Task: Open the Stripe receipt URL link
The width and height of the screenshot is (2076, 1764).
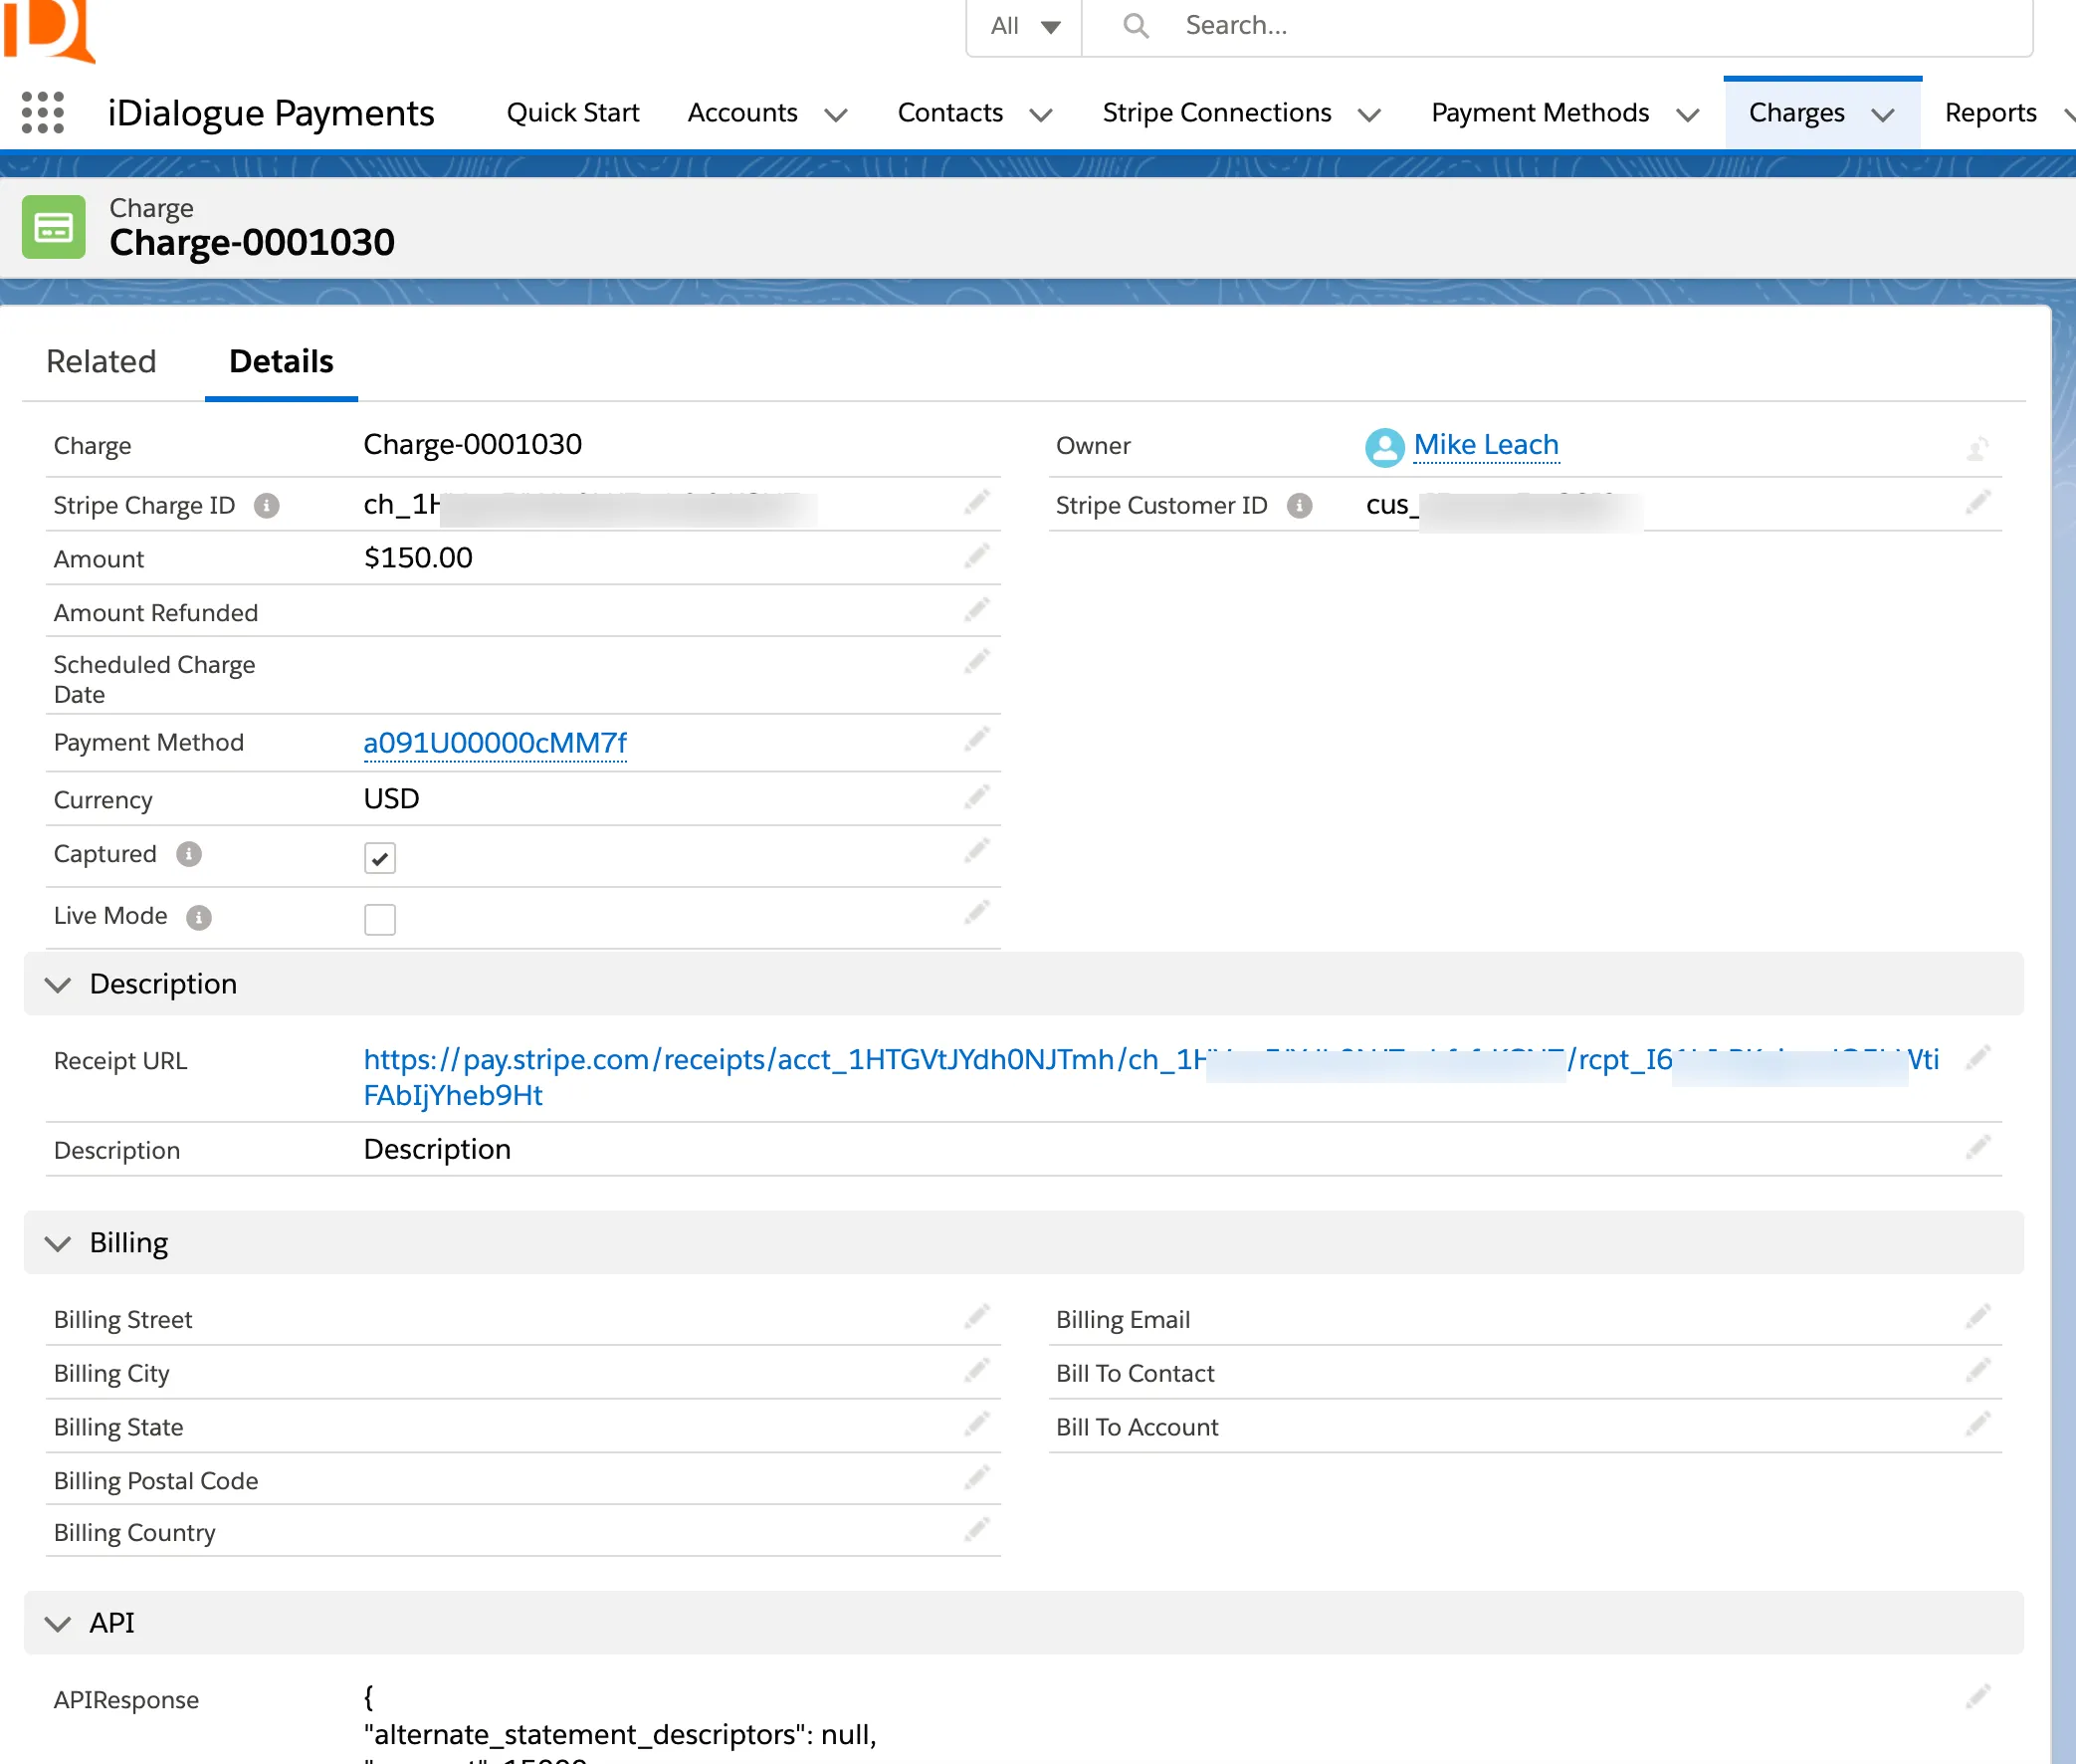Action: point(1150,1077)
